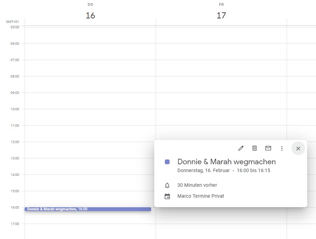
Task: Click the 30 Minuten vorher reminder text
Action: (x=197, y=185)
